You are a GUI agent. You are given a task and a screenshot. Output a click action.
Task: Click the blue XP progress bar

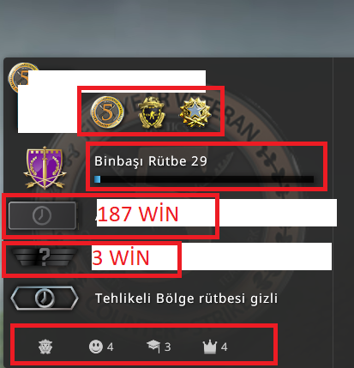[204, 179]
